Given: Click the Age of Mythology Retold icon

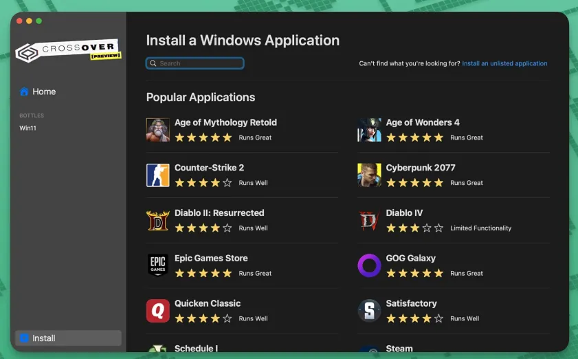Looking at the screenshot, I should point(158,130).
